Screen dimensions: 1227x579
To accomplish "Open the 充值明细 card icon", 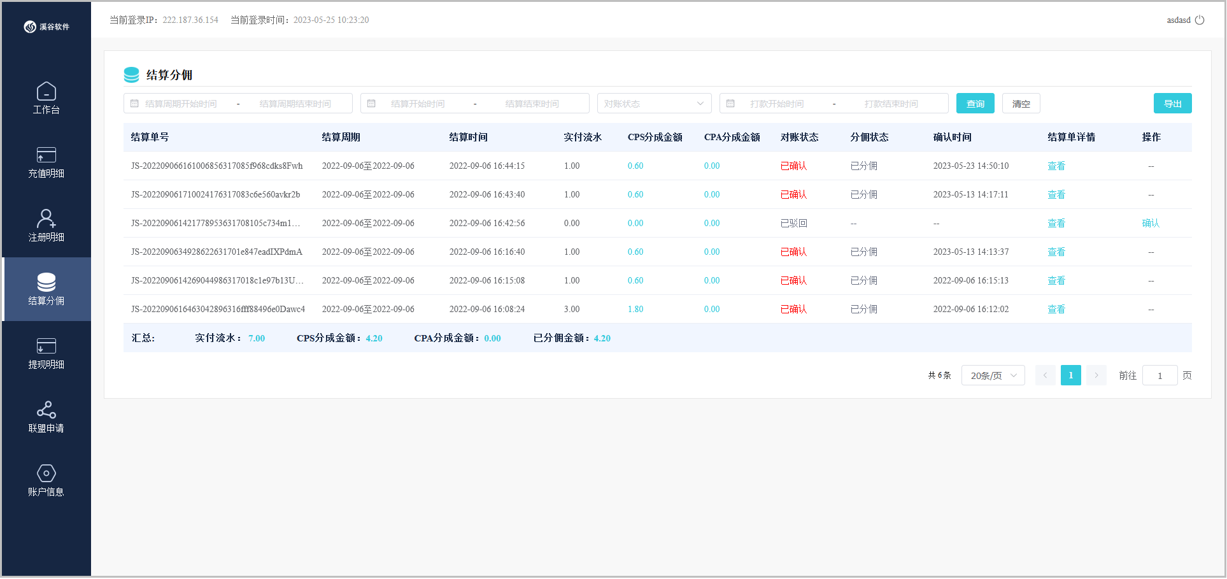I will pos(46,155).
